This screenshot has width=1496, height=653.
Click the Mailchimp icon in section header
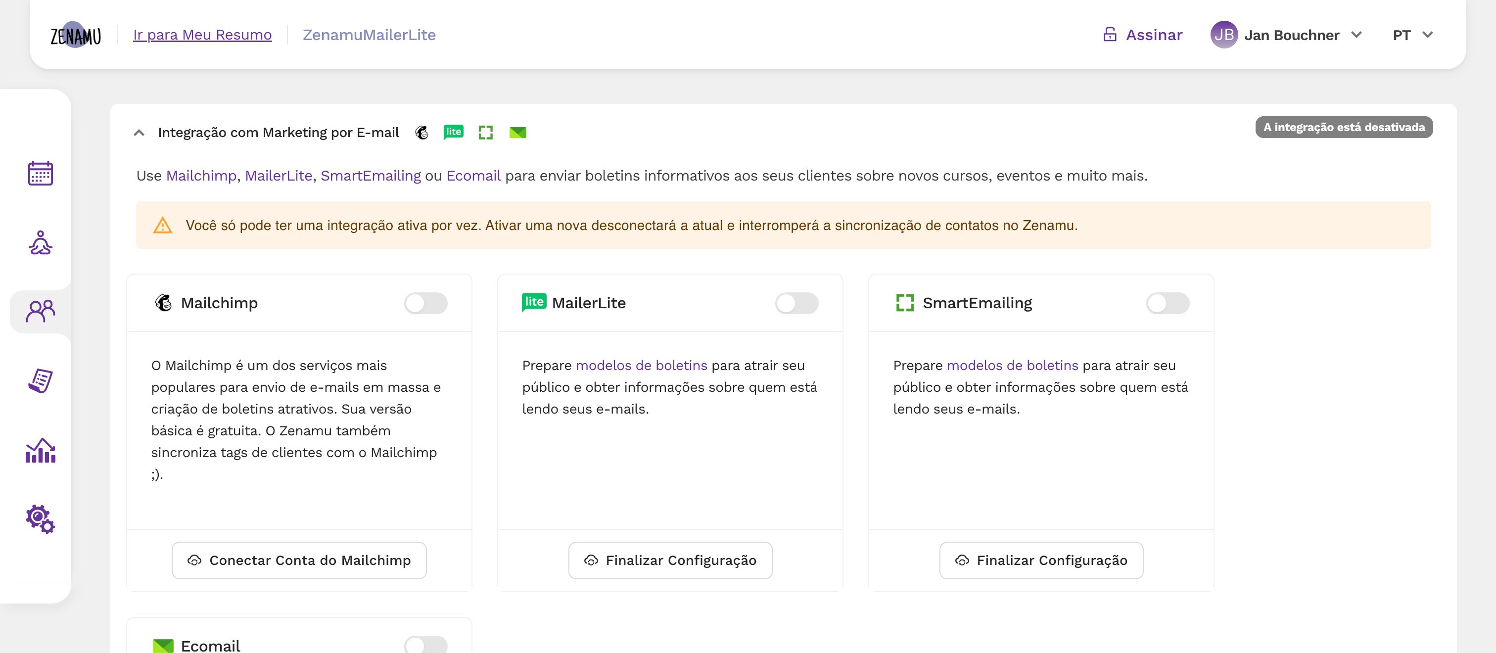coord(421,133)
